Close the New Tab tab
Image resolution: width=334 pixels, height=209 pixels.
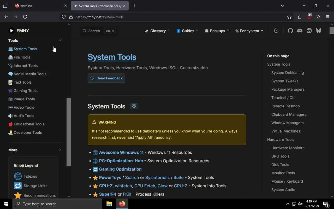point(65,6)
